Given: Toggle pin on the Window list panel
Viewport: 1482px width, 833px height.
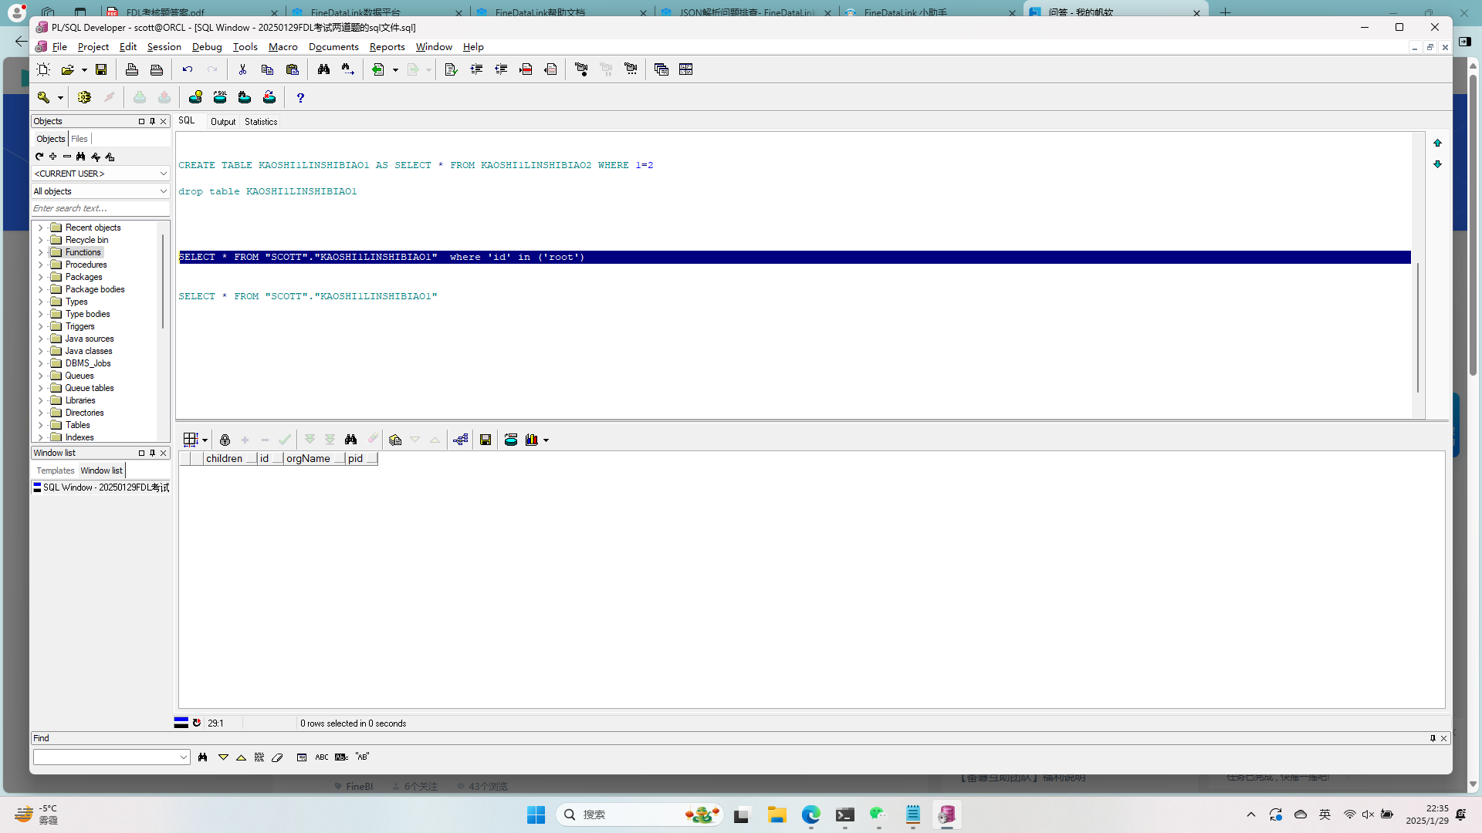Looking at the screenshot, I should tap(152, 453).
